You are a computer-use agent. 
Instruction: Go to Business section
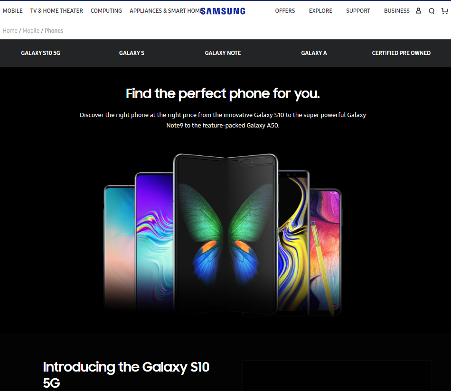point(396,11)
